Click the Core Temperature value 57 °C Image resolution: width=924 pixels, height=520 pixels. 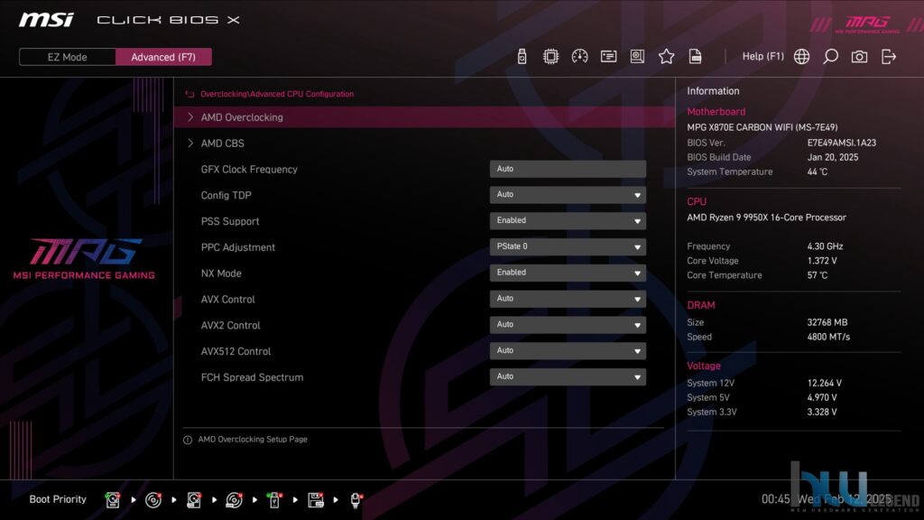click(818, 275)
